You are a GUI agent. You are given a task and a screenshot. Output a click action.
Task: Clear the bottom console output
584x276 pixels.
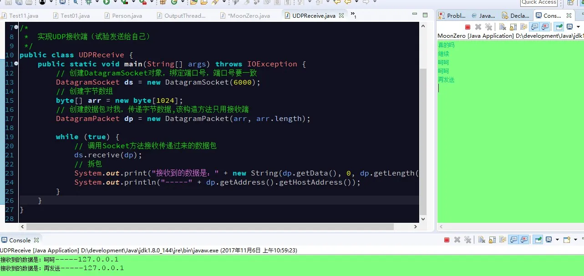(x=482, y=240)
